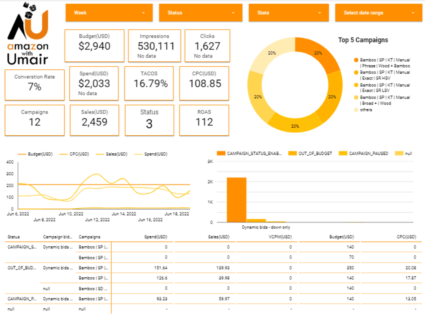Click the Jun 14, 2022 axis label
Screen dimensions: 425x319
tap(124, 214)
